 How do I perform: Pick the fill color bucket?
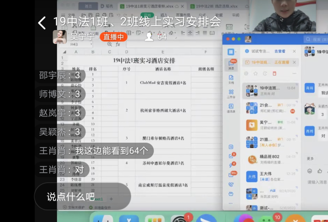149,33
